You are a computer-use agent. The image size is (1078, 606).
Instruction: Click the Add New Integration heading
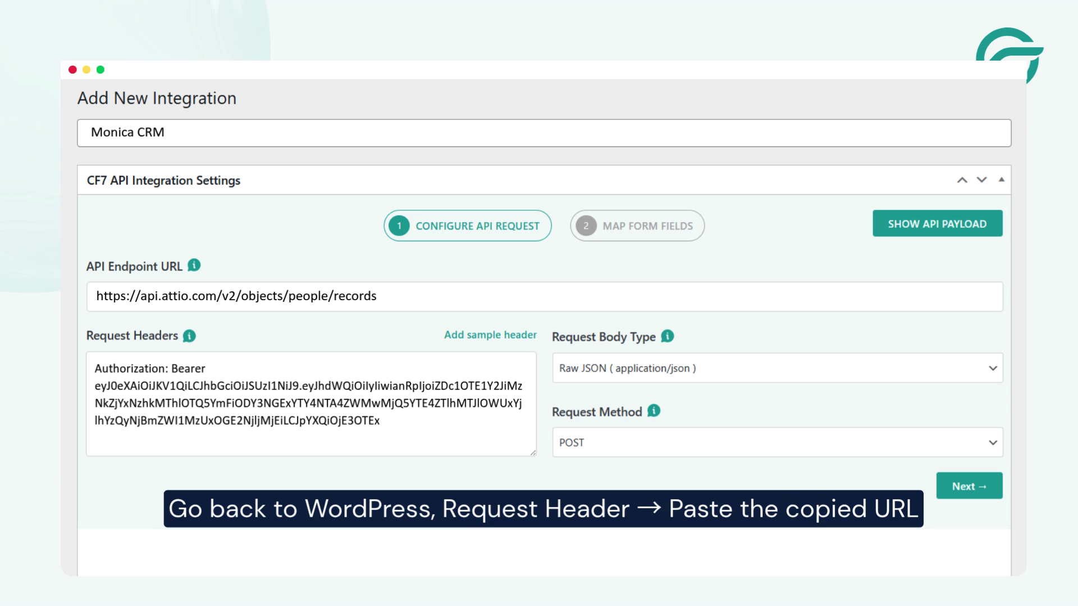[x=157, y=98]
